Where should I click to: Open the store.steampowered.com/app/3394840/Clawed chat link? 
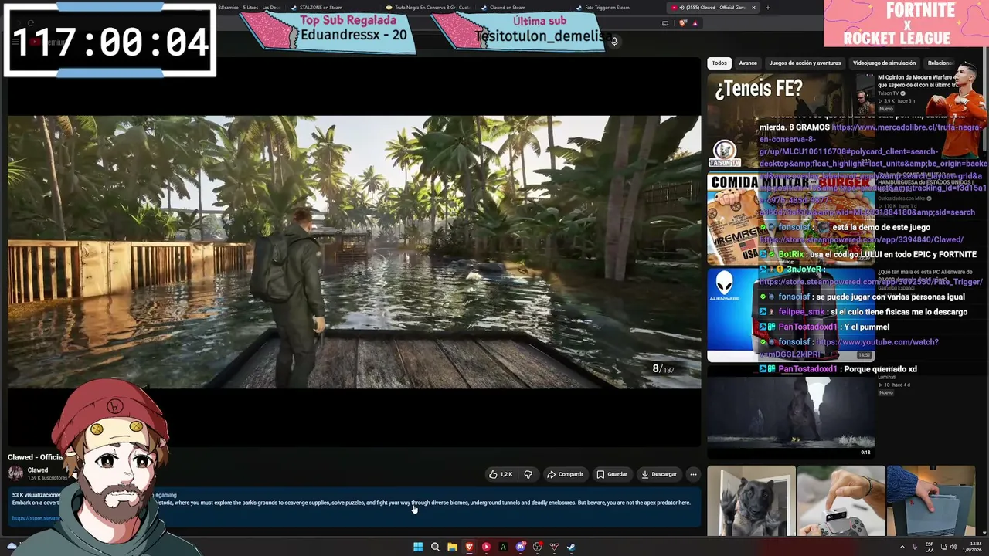(x=861, y=239)
